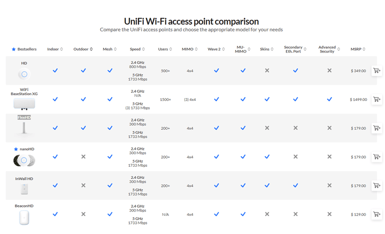This screenshot has width=385, height=234.
Task: Sort table by MU-MIMO column
Action: click(243, 49)
